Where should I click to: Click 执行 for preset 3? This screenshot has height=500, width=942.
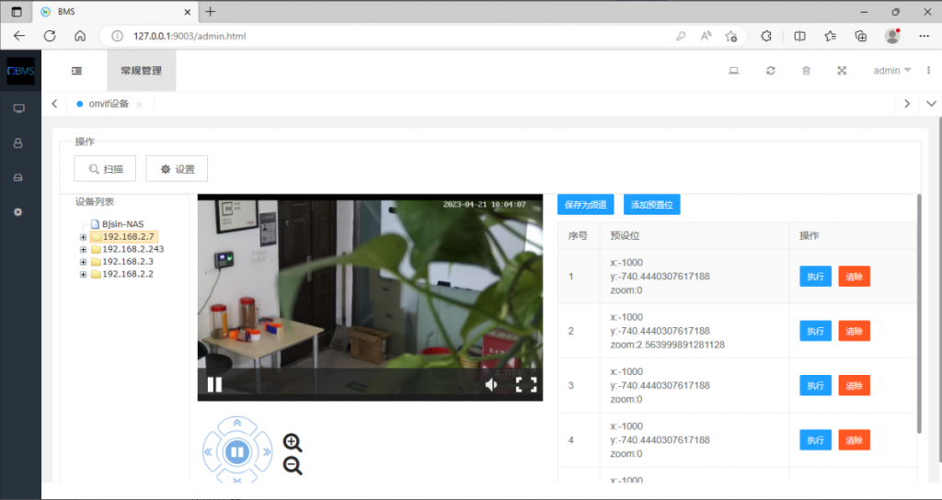[815, 385]
